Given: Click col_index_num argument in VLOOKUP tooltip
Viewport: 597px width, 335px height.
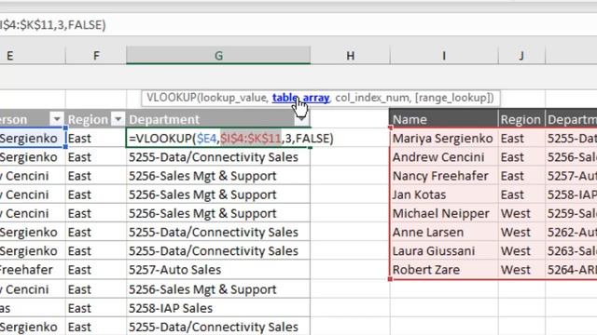Looking at the screenshot, I should (372, 98).
